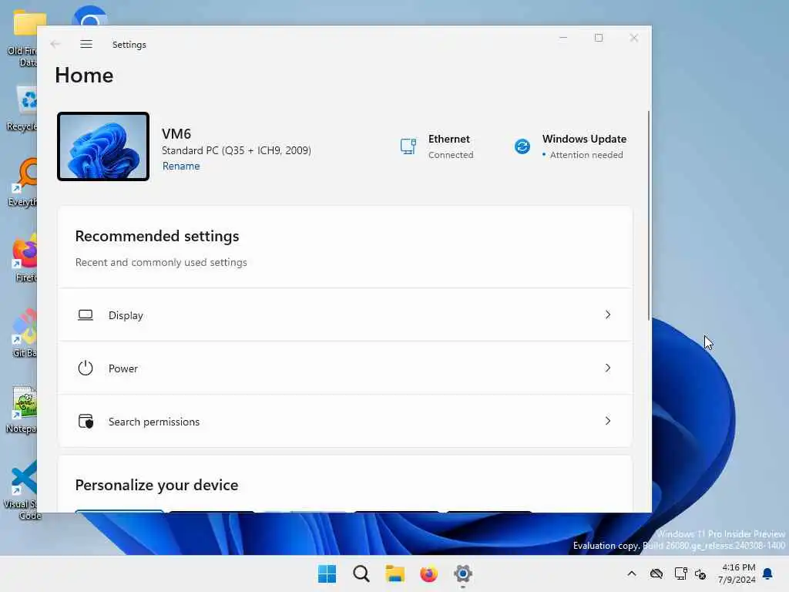Open the notification bell icon
This screenshot has height=592, width=789.
click(x=768, y=573)
